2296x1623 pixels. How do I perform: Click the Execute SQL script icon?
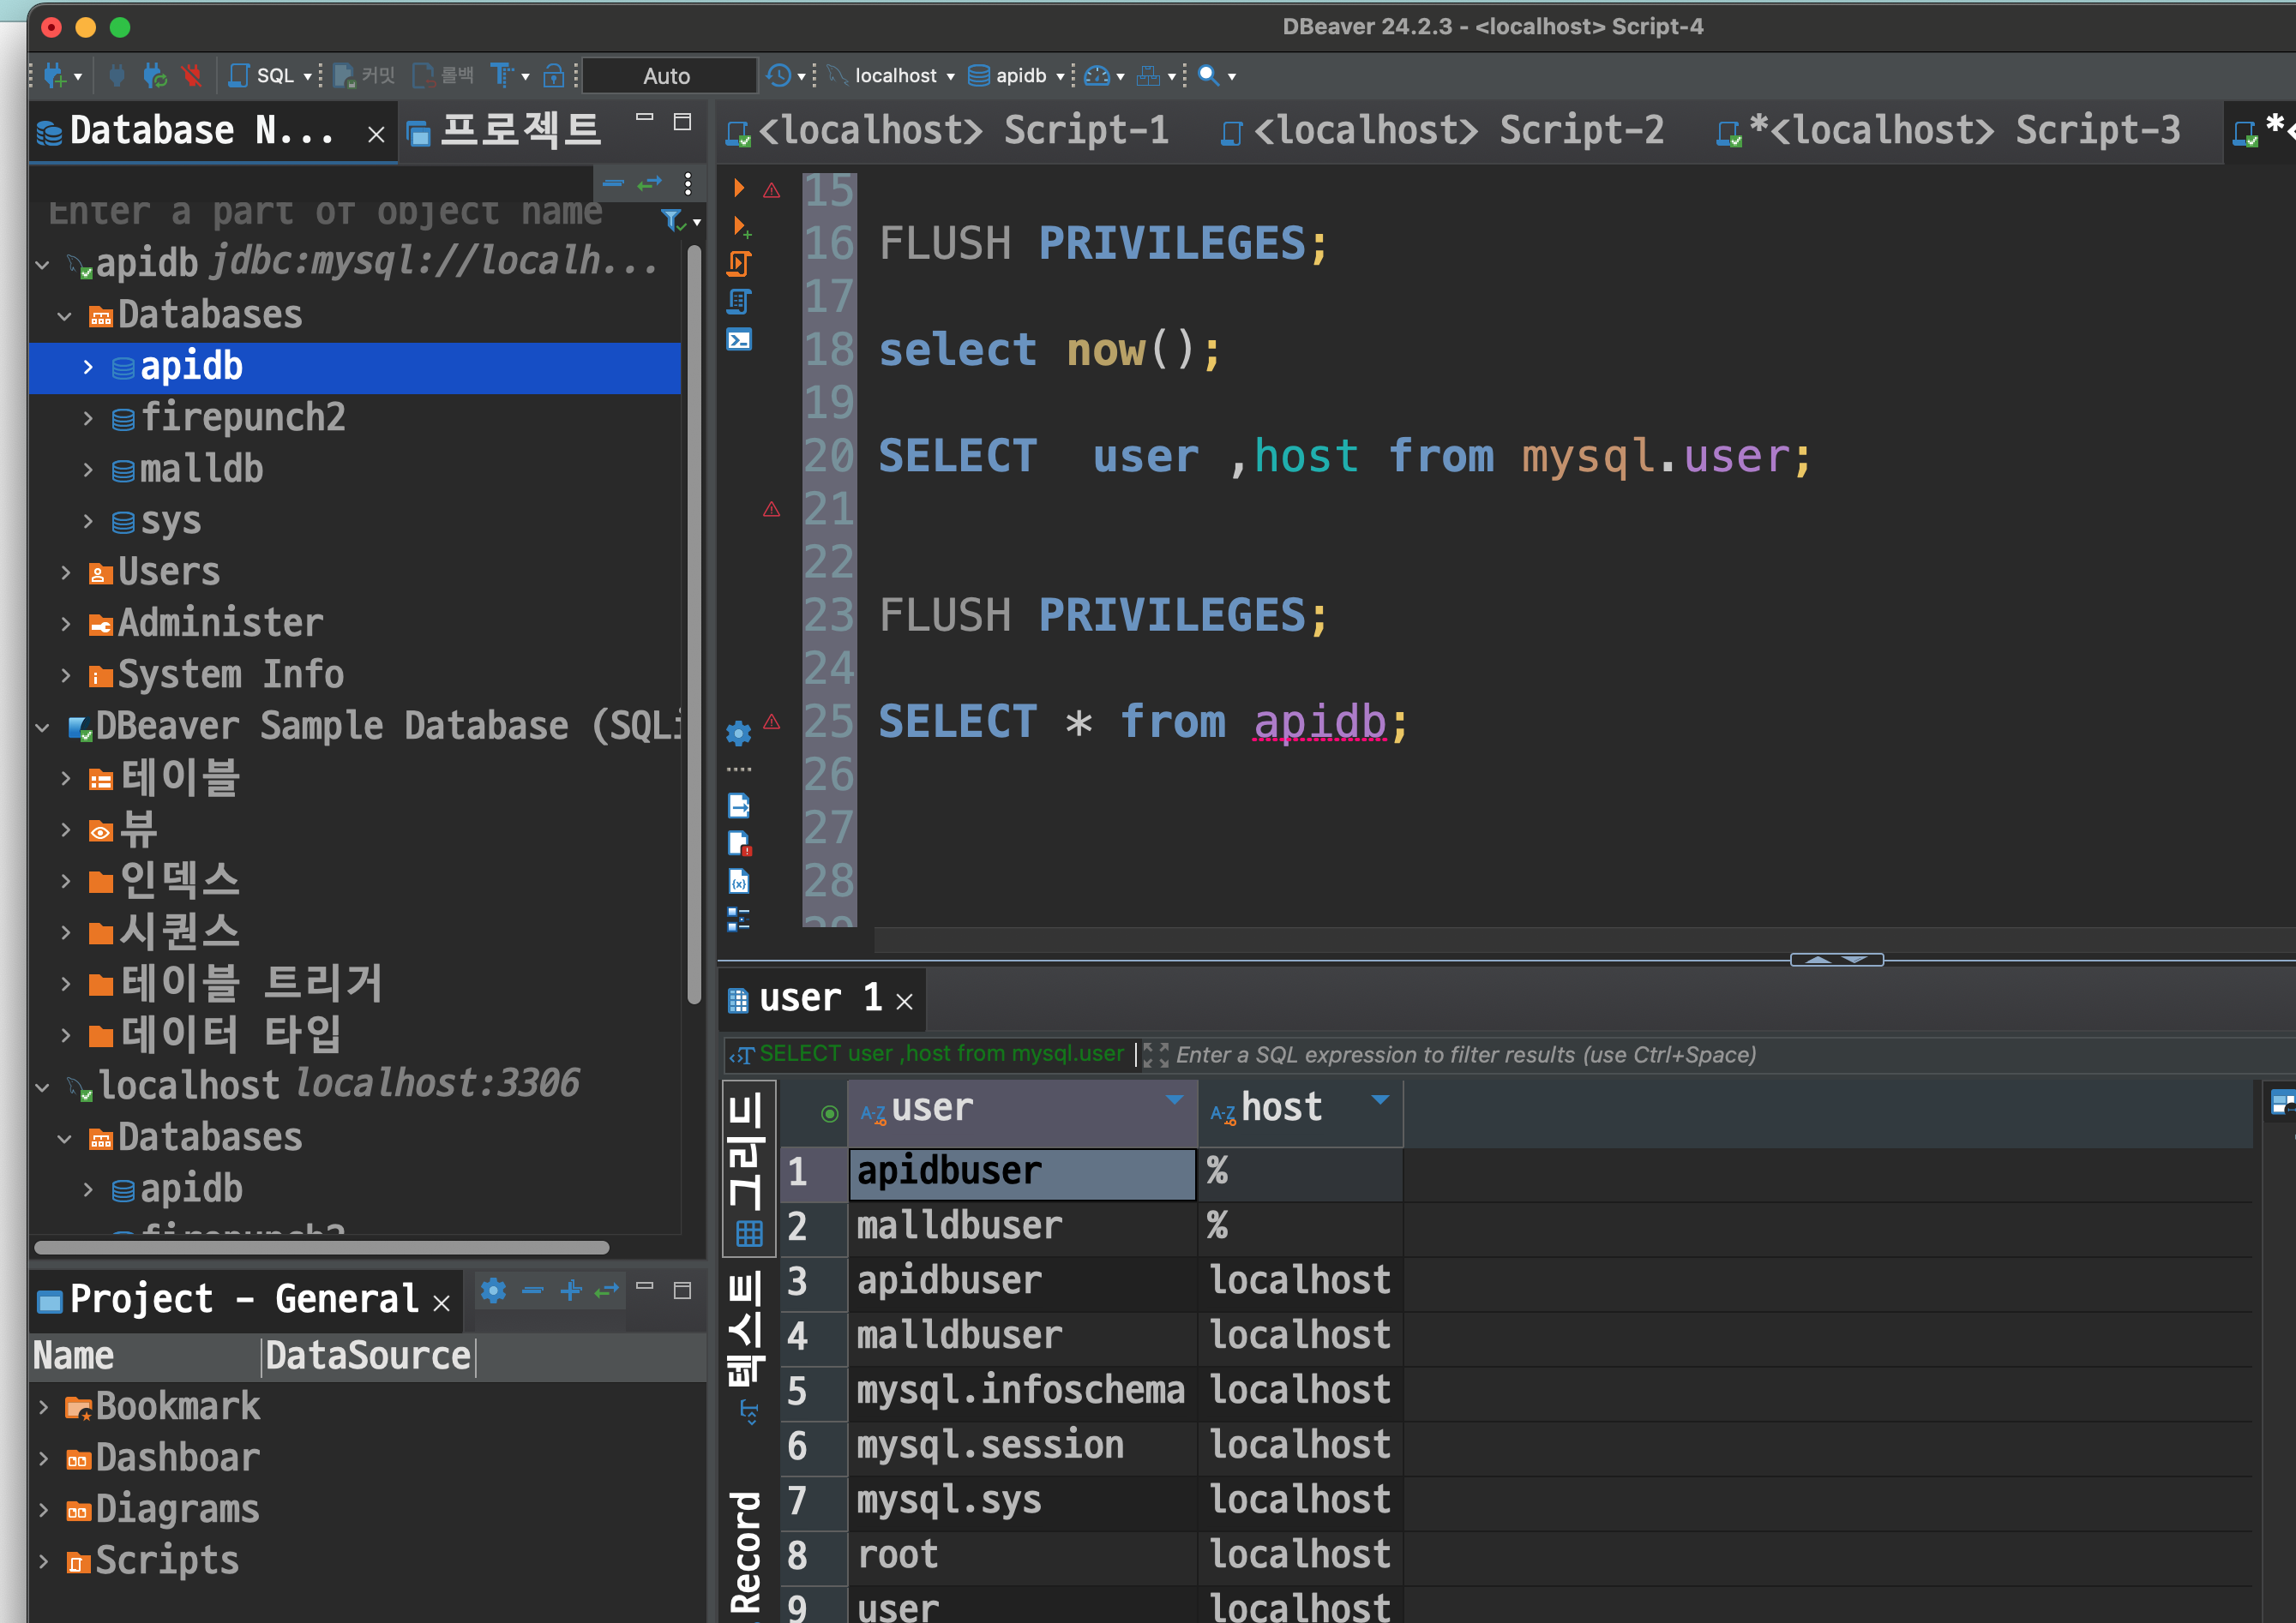click(x=739, y=264)
